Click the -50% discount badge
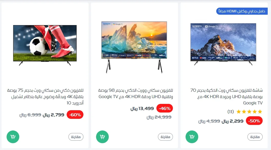This screenshot has width=271, height=150. coord(254,121)
